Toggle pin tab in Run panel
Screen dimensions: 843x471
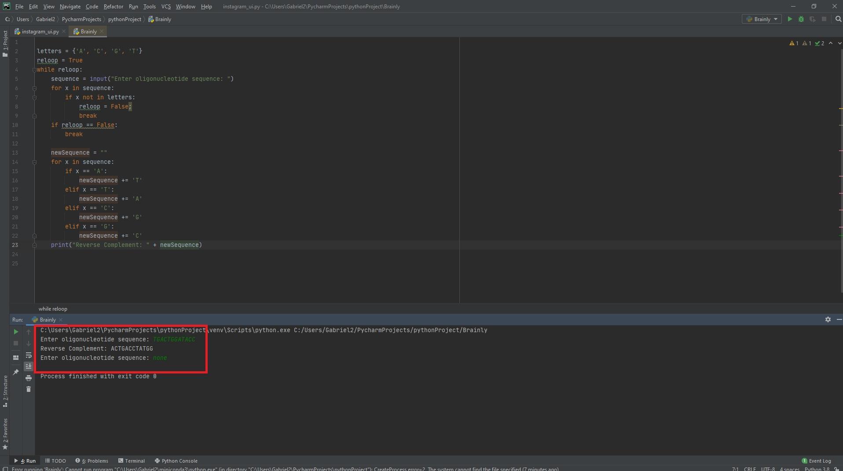(16, 372)
